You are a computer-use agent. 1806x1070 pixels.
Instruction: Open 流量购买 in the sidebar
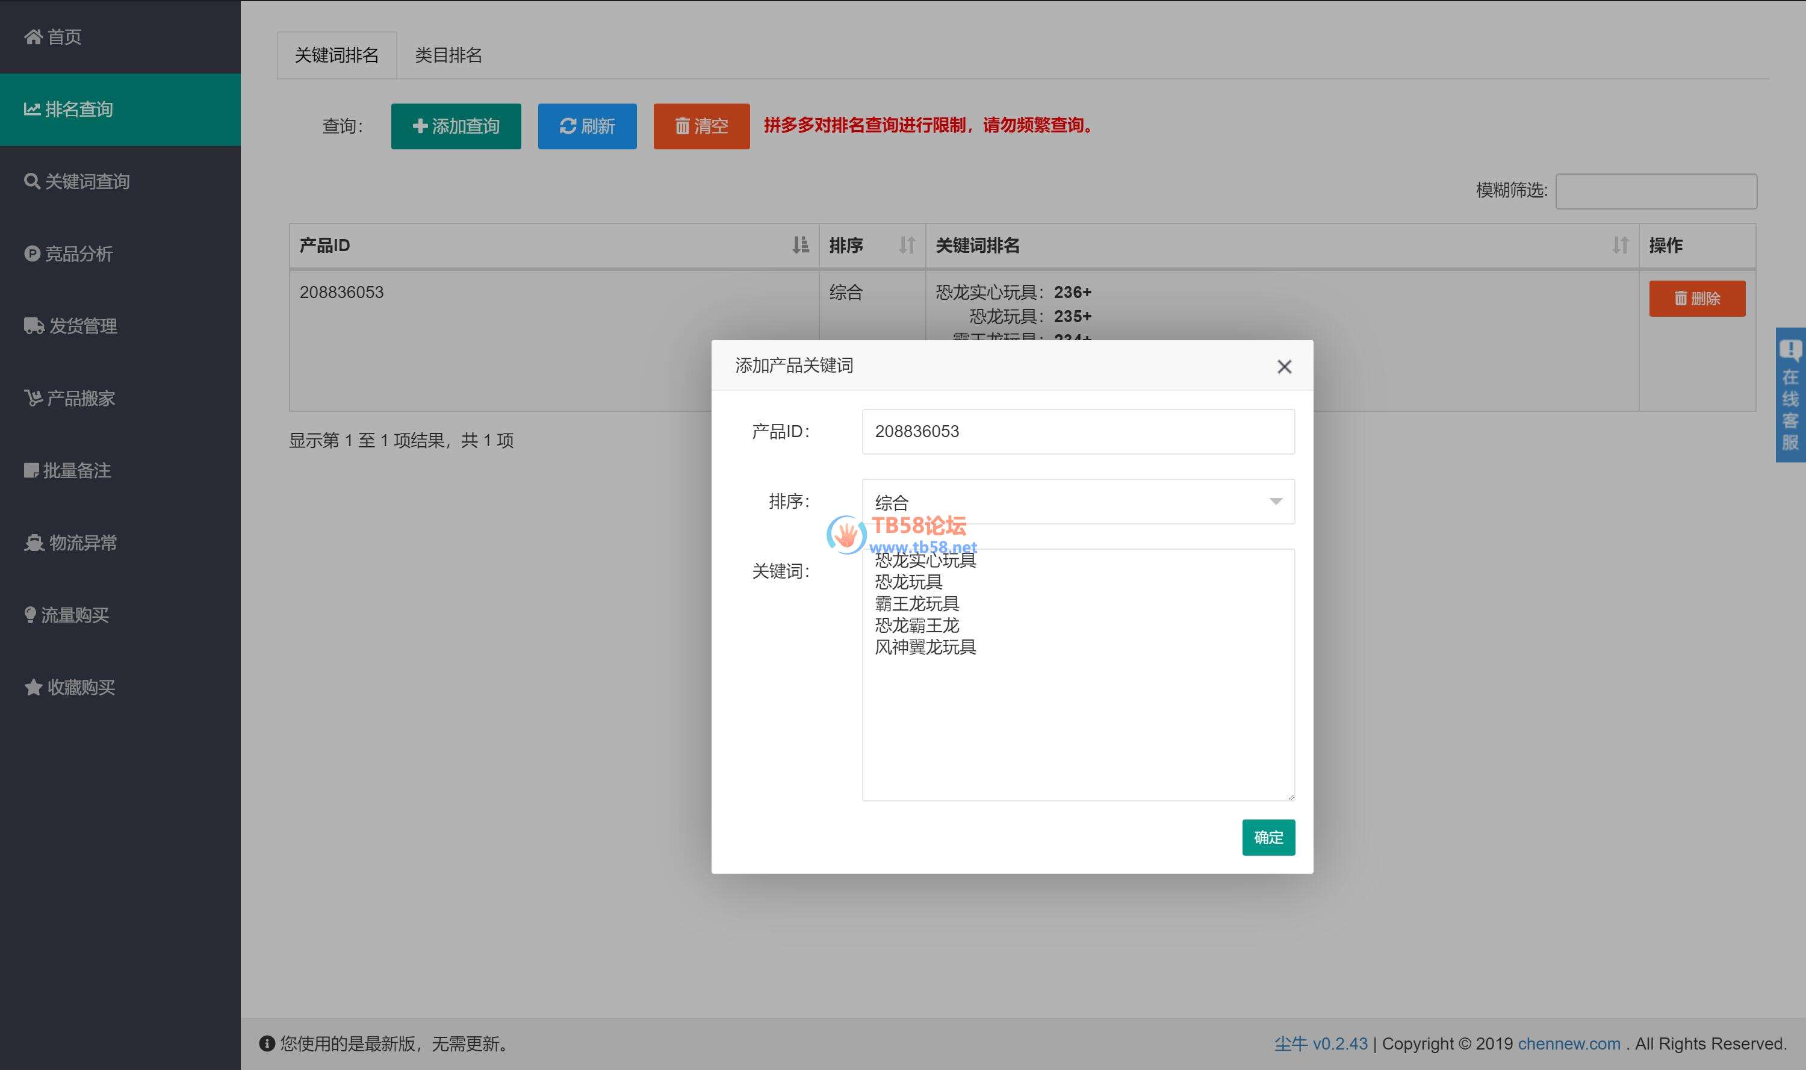[120, 615]
